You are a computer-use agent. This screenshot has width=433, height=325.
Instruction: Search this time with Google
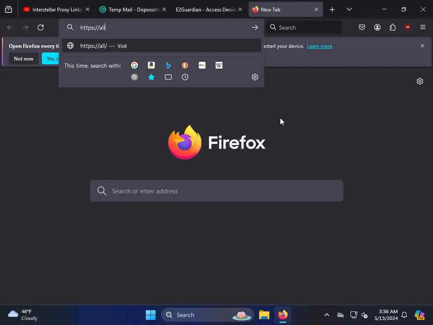click(134, 65)
